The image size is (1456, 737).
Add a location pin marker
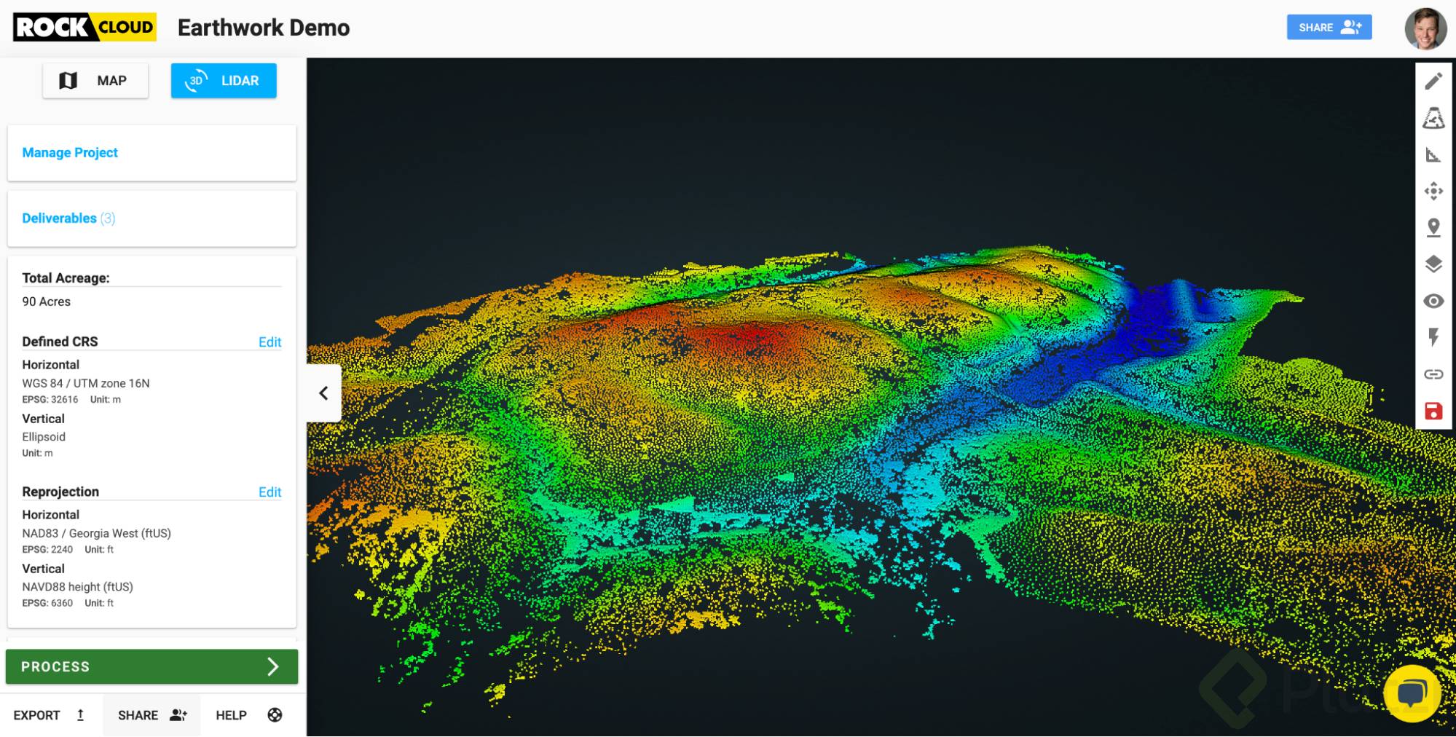1433,228
